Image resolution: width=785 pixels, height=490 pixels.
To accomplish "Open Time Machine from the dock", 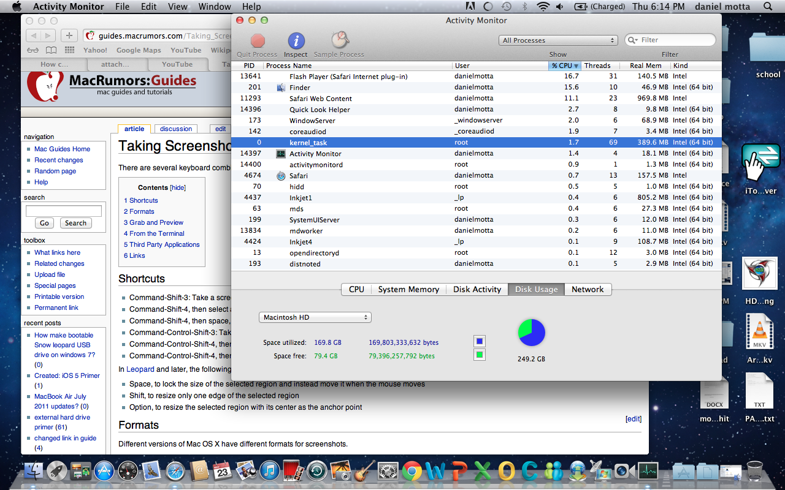I will 317,471.
